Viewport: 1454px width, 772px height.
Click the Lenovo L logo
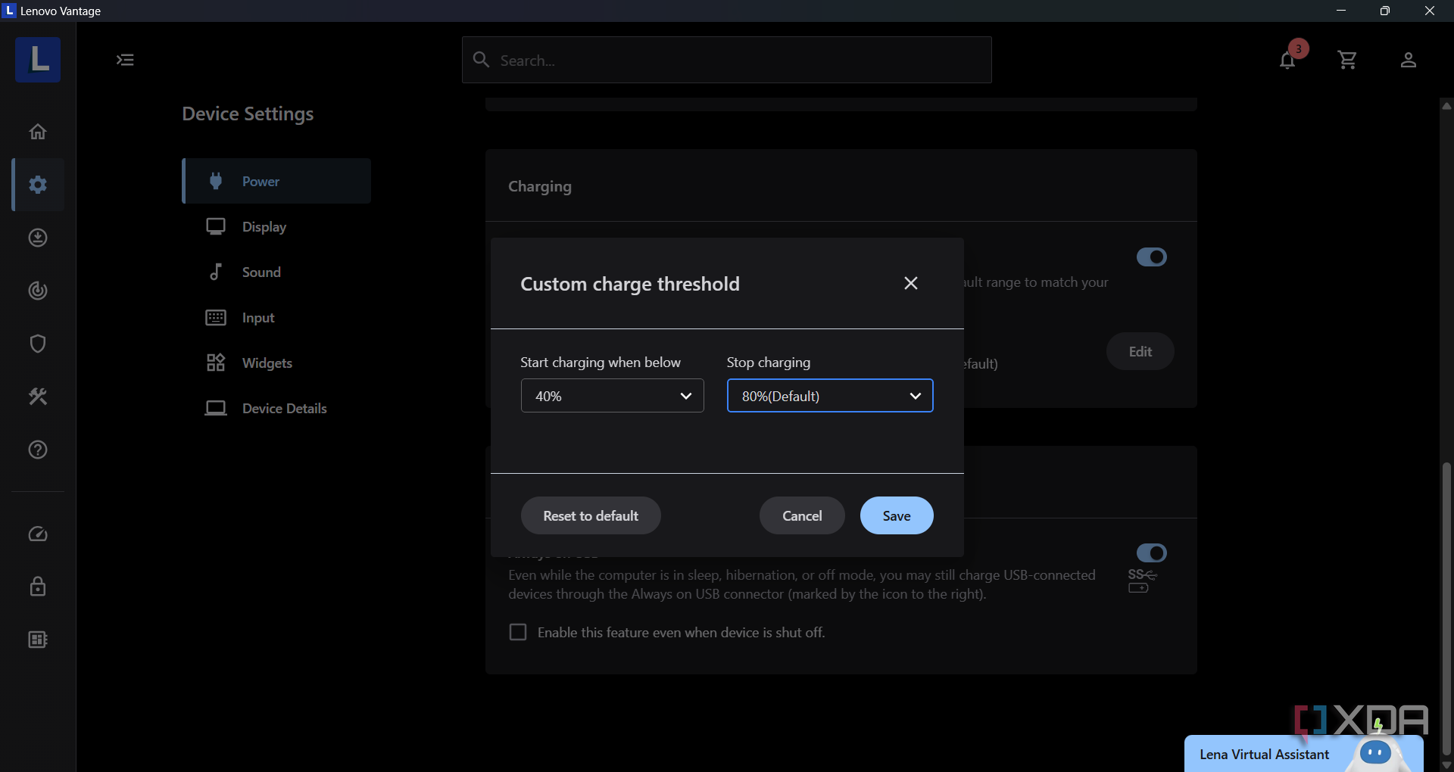click(38, 60)
